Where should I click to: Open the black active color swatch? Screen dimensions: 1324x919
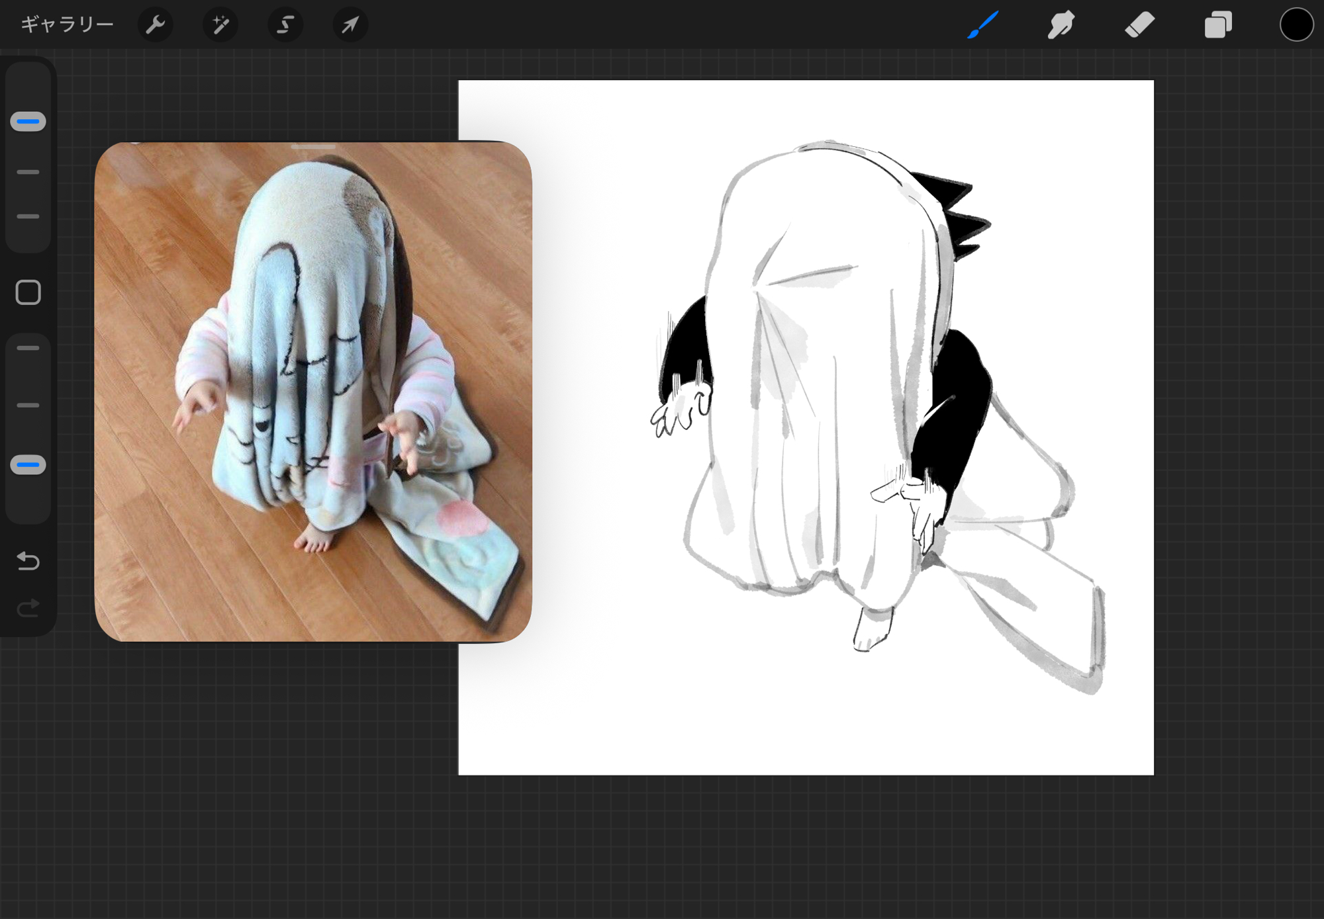[x=1296, y=25]
